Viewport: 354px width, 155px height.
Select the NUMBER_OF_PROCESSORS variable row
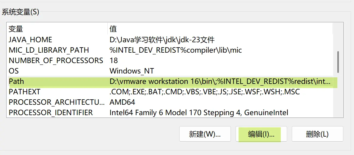[x=170, y=61]
